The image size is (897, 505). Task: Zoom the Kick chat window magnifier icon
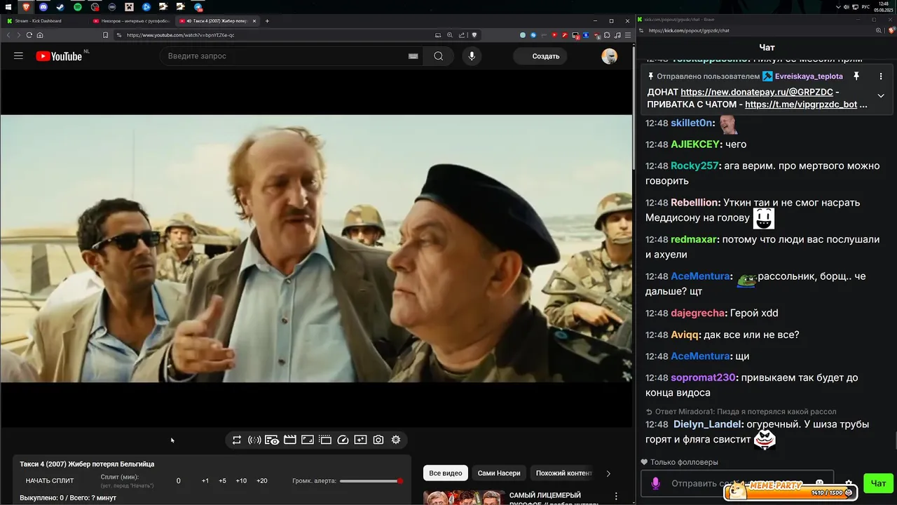pyautogui.click(x=879, y=31)
